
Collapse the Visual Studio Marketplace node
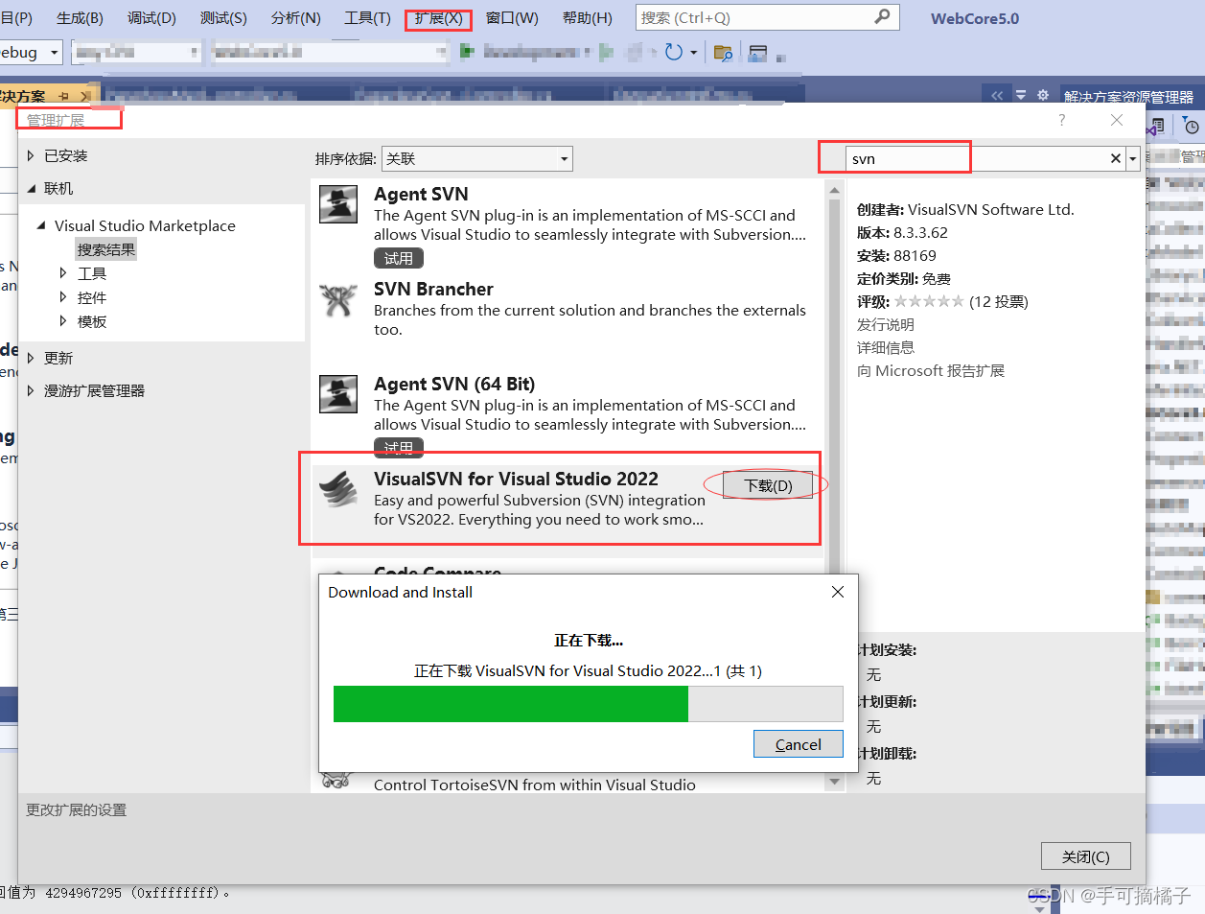(41, 225)
